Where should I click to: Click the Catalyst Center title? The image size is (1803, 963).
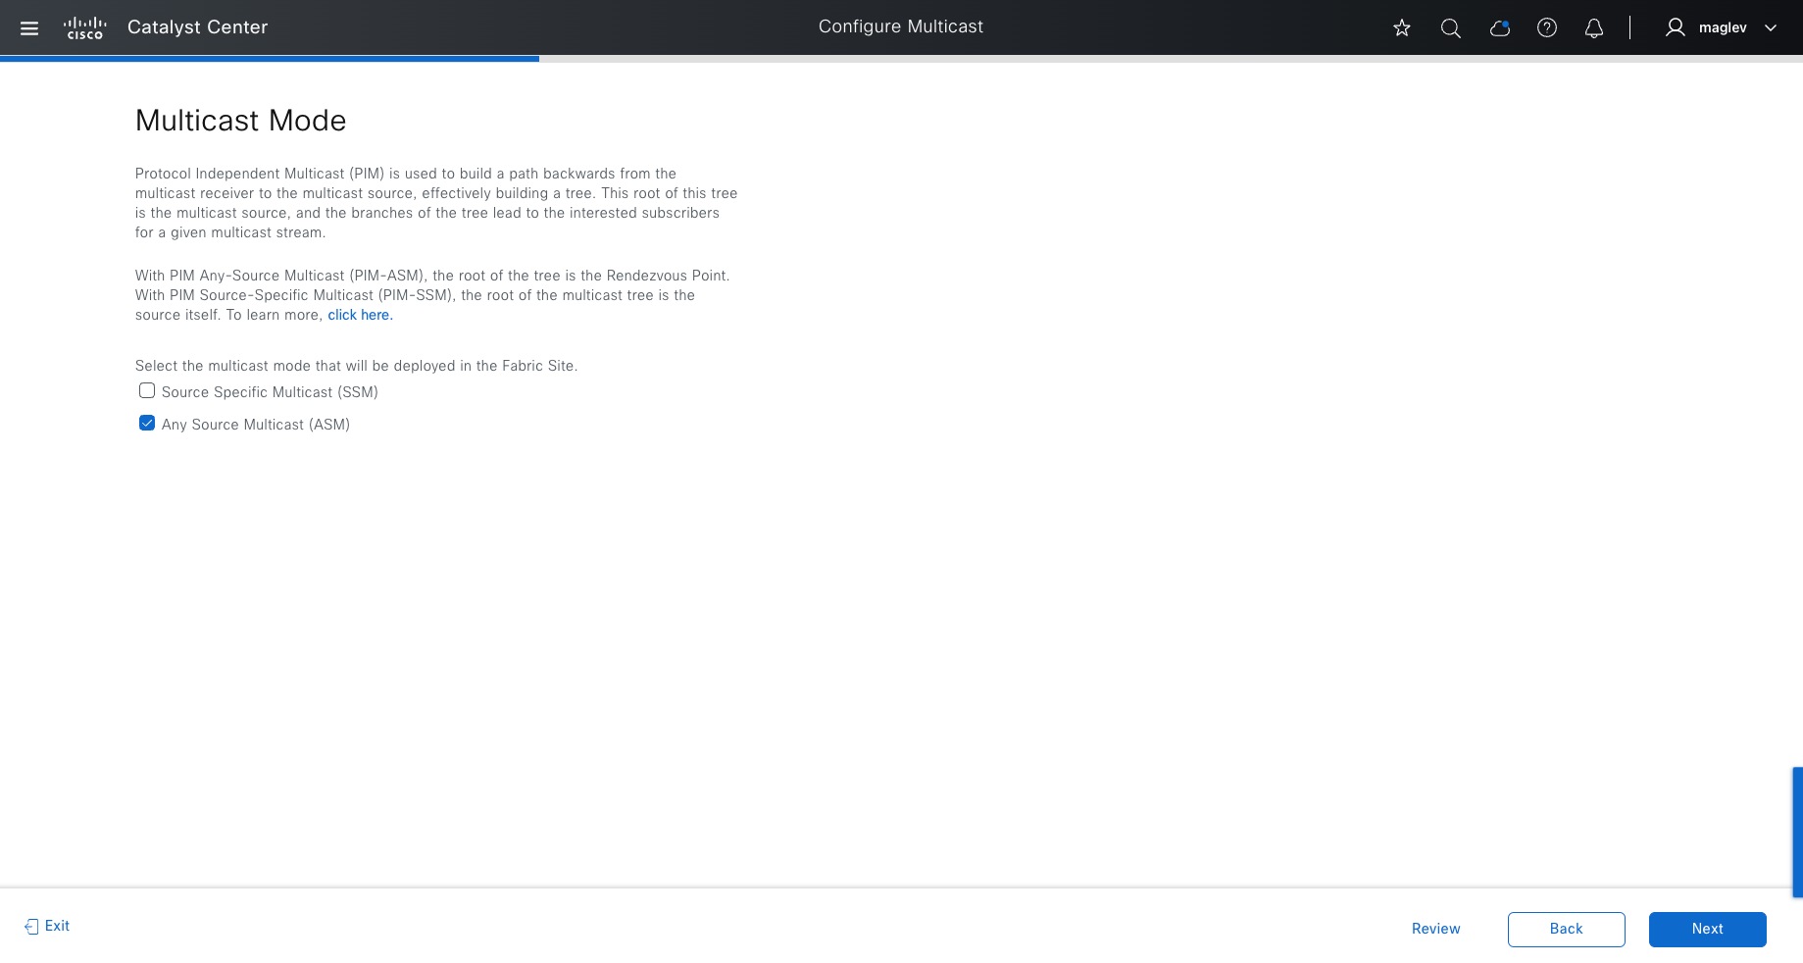tap(196, 26)
